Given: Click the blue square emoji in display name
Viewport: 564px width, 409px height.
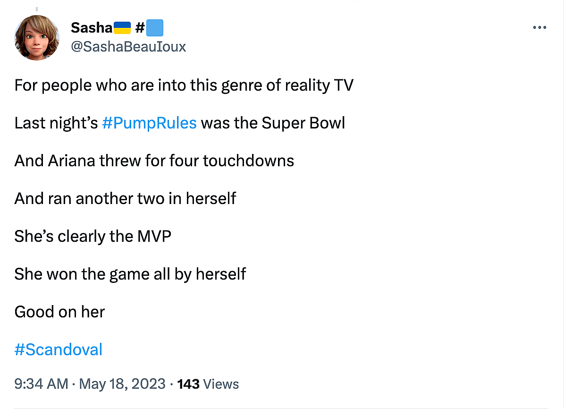Looking at the screenshot, I should tap(155, 28).
